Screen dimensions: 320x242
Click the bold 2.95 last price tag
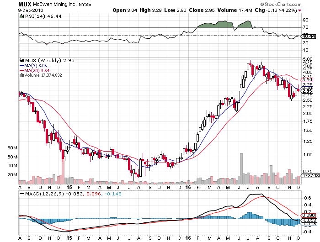coord(307,91)
